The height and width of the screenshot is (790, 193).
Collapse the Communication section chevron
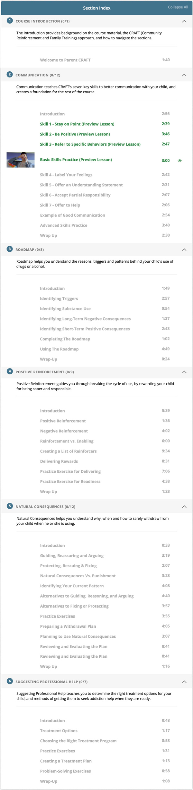pyautogui.click(x=184, y=75)
